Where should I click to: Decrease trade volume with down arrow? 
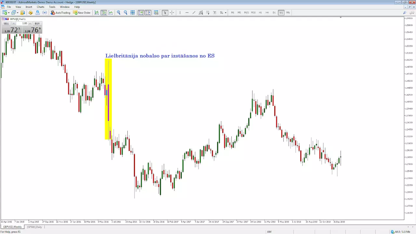point(14,23)
